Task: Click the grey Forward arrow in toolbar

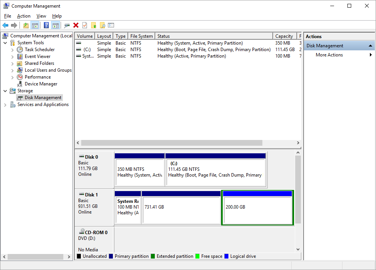Action: (x=14, y=25)
